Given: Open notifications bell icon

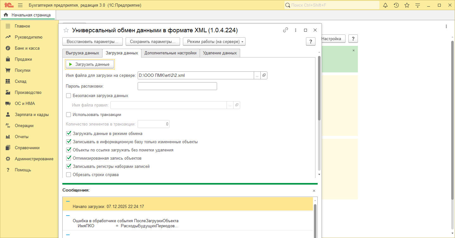Looking at the screenshot, I should click(x=385, y=5).
